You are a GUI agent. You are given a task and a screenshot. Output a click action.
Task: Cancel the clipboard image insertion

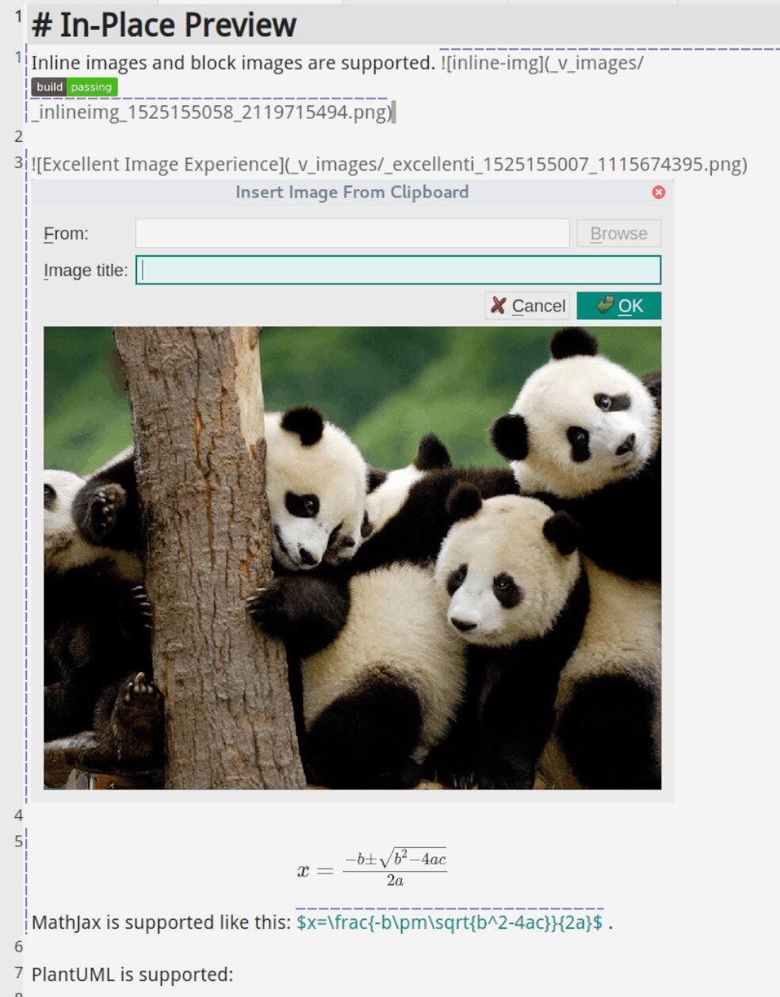click(x=527, y=305)
